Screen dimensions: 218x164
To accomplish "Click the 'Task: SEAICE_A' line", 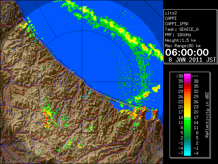I will coord(182,29).
